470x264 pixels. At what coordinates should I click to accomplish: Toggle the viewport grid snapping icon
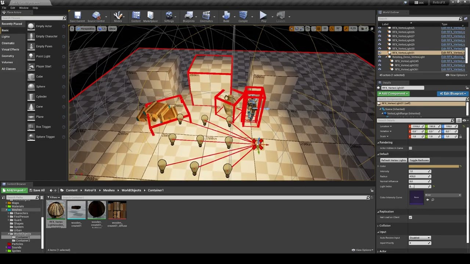318,29
